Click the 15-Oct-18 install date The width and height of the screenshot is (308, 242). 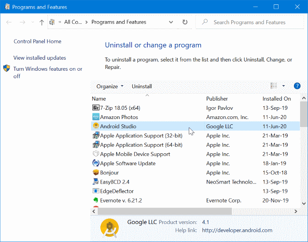[275, 173]
